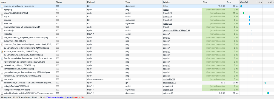Click the 77 ms time value

click(x=235, y=6)
